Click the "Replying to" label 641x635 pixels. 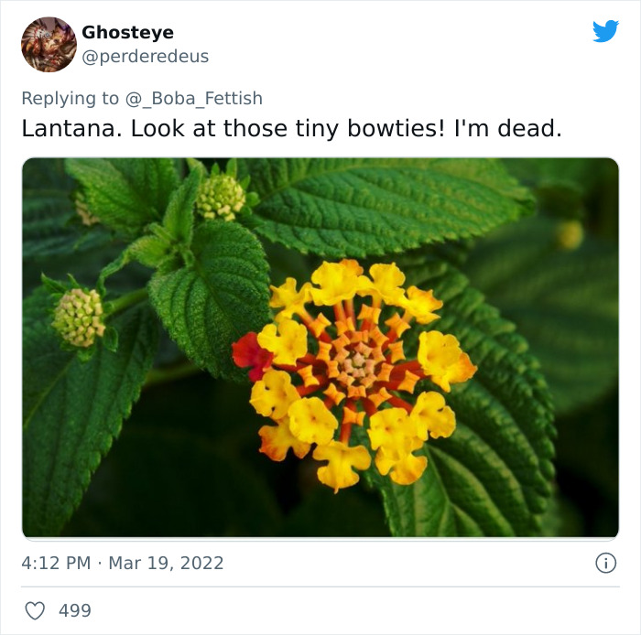click(70, 99)
